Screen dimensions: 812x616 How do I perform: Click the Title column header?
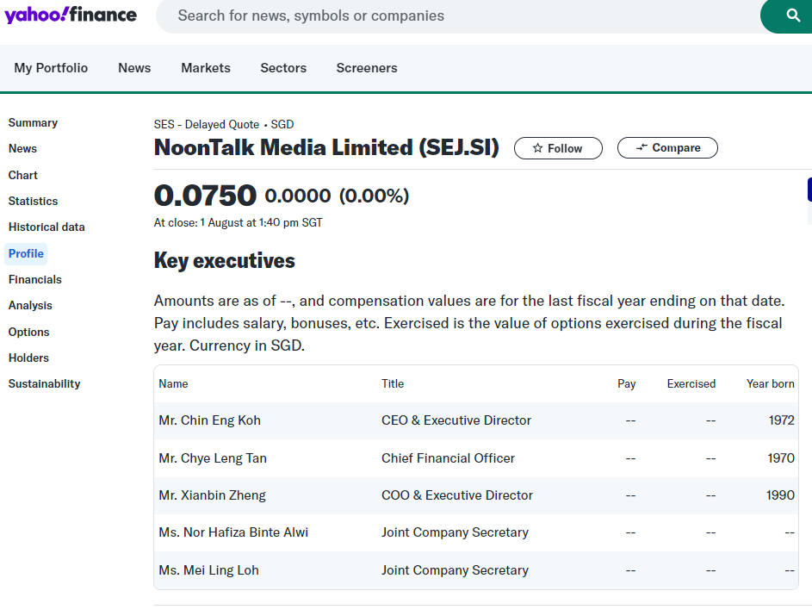pos(393,384)
